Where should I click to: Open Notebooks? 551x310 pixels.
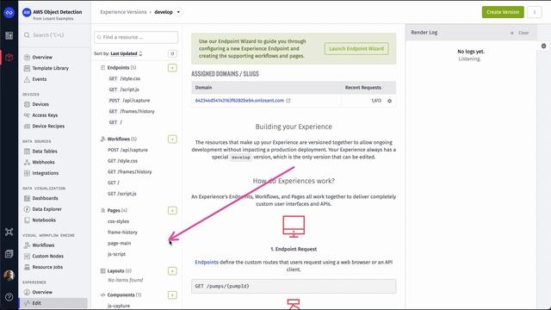coord(44,220)
